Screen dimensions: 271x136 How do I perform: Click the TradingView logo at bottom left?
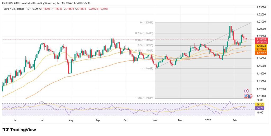19,130
